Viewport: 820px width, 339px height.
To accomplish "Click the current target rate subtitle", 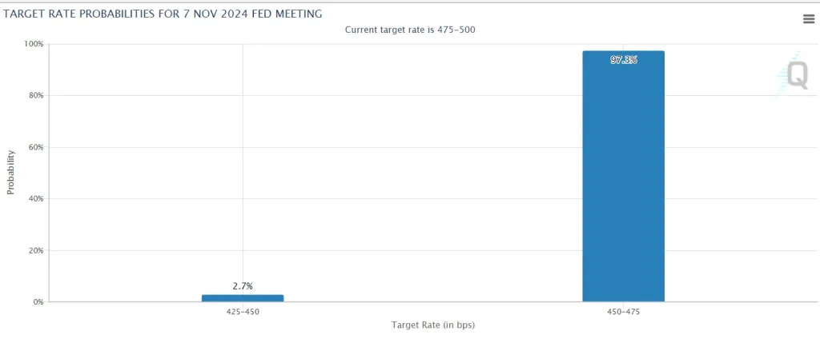I will pos(410,30).
